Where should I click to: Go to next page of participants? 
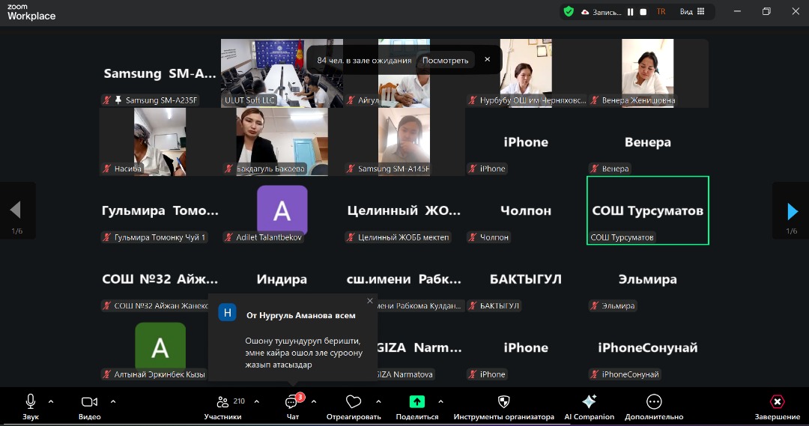(792, 211)
